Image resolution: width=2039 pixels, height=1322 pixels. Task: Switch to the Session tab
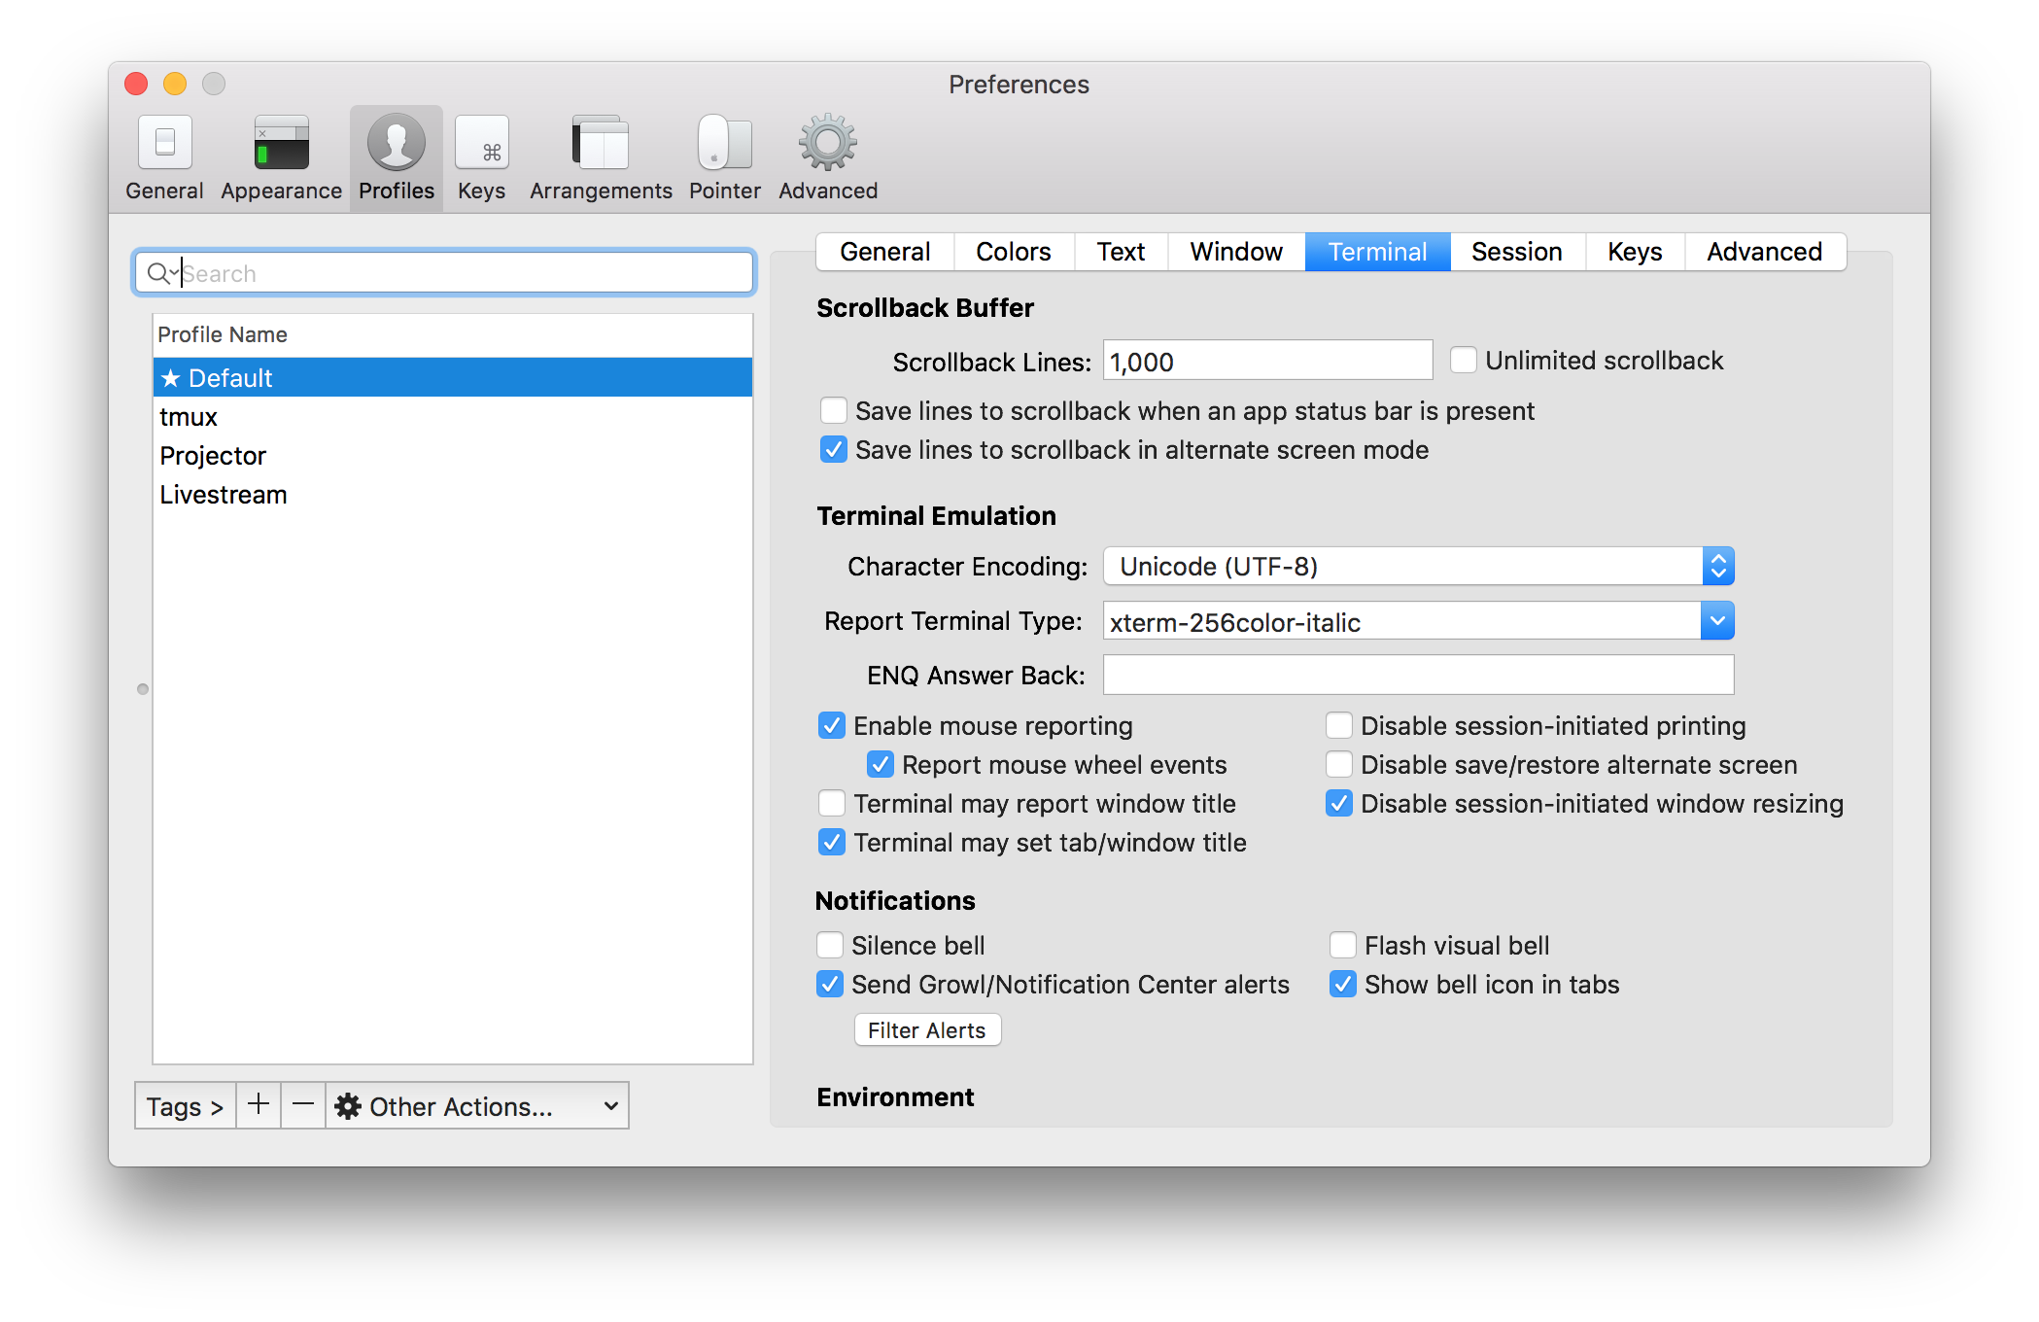click(x=1514, y=250)
